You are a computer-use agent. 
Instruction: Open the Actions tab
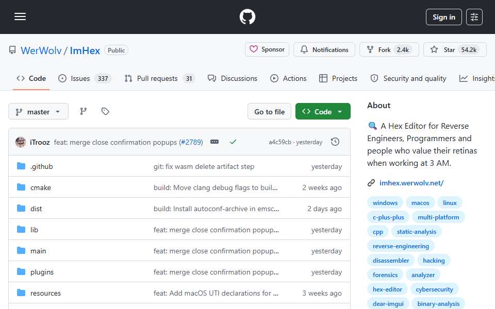coord(288,78)
